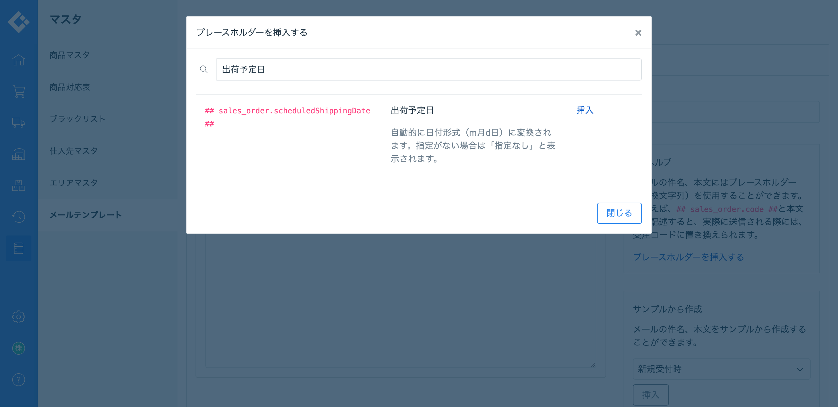Click the description 自動的に日付形式 text
The image size is (838, 407).
tap(473, 145)
